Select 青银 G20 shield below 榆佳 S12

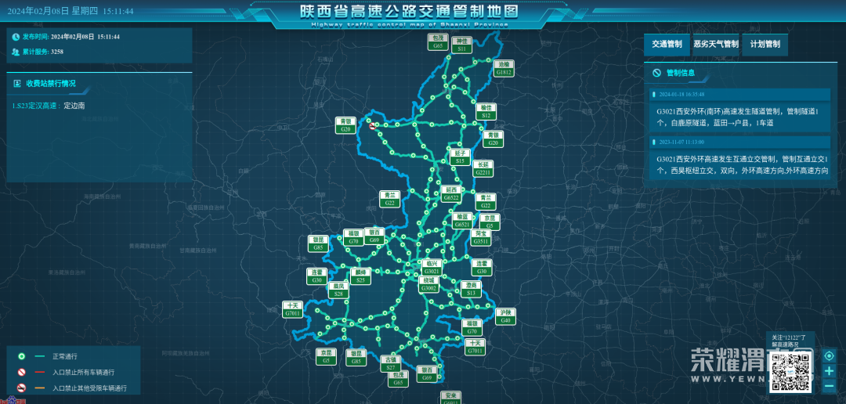(x=493, y=139)
